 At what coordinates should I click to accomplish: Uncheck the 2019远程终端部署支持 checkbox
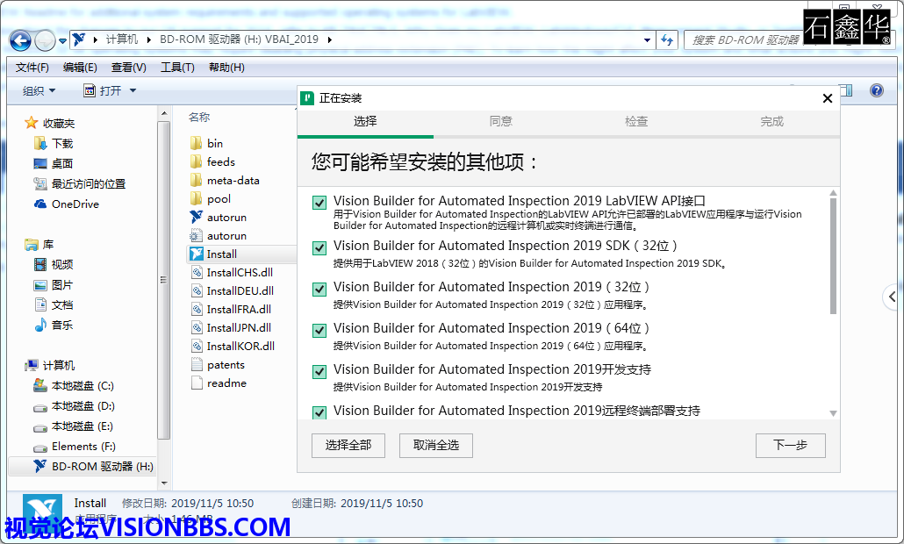point(319,412)
